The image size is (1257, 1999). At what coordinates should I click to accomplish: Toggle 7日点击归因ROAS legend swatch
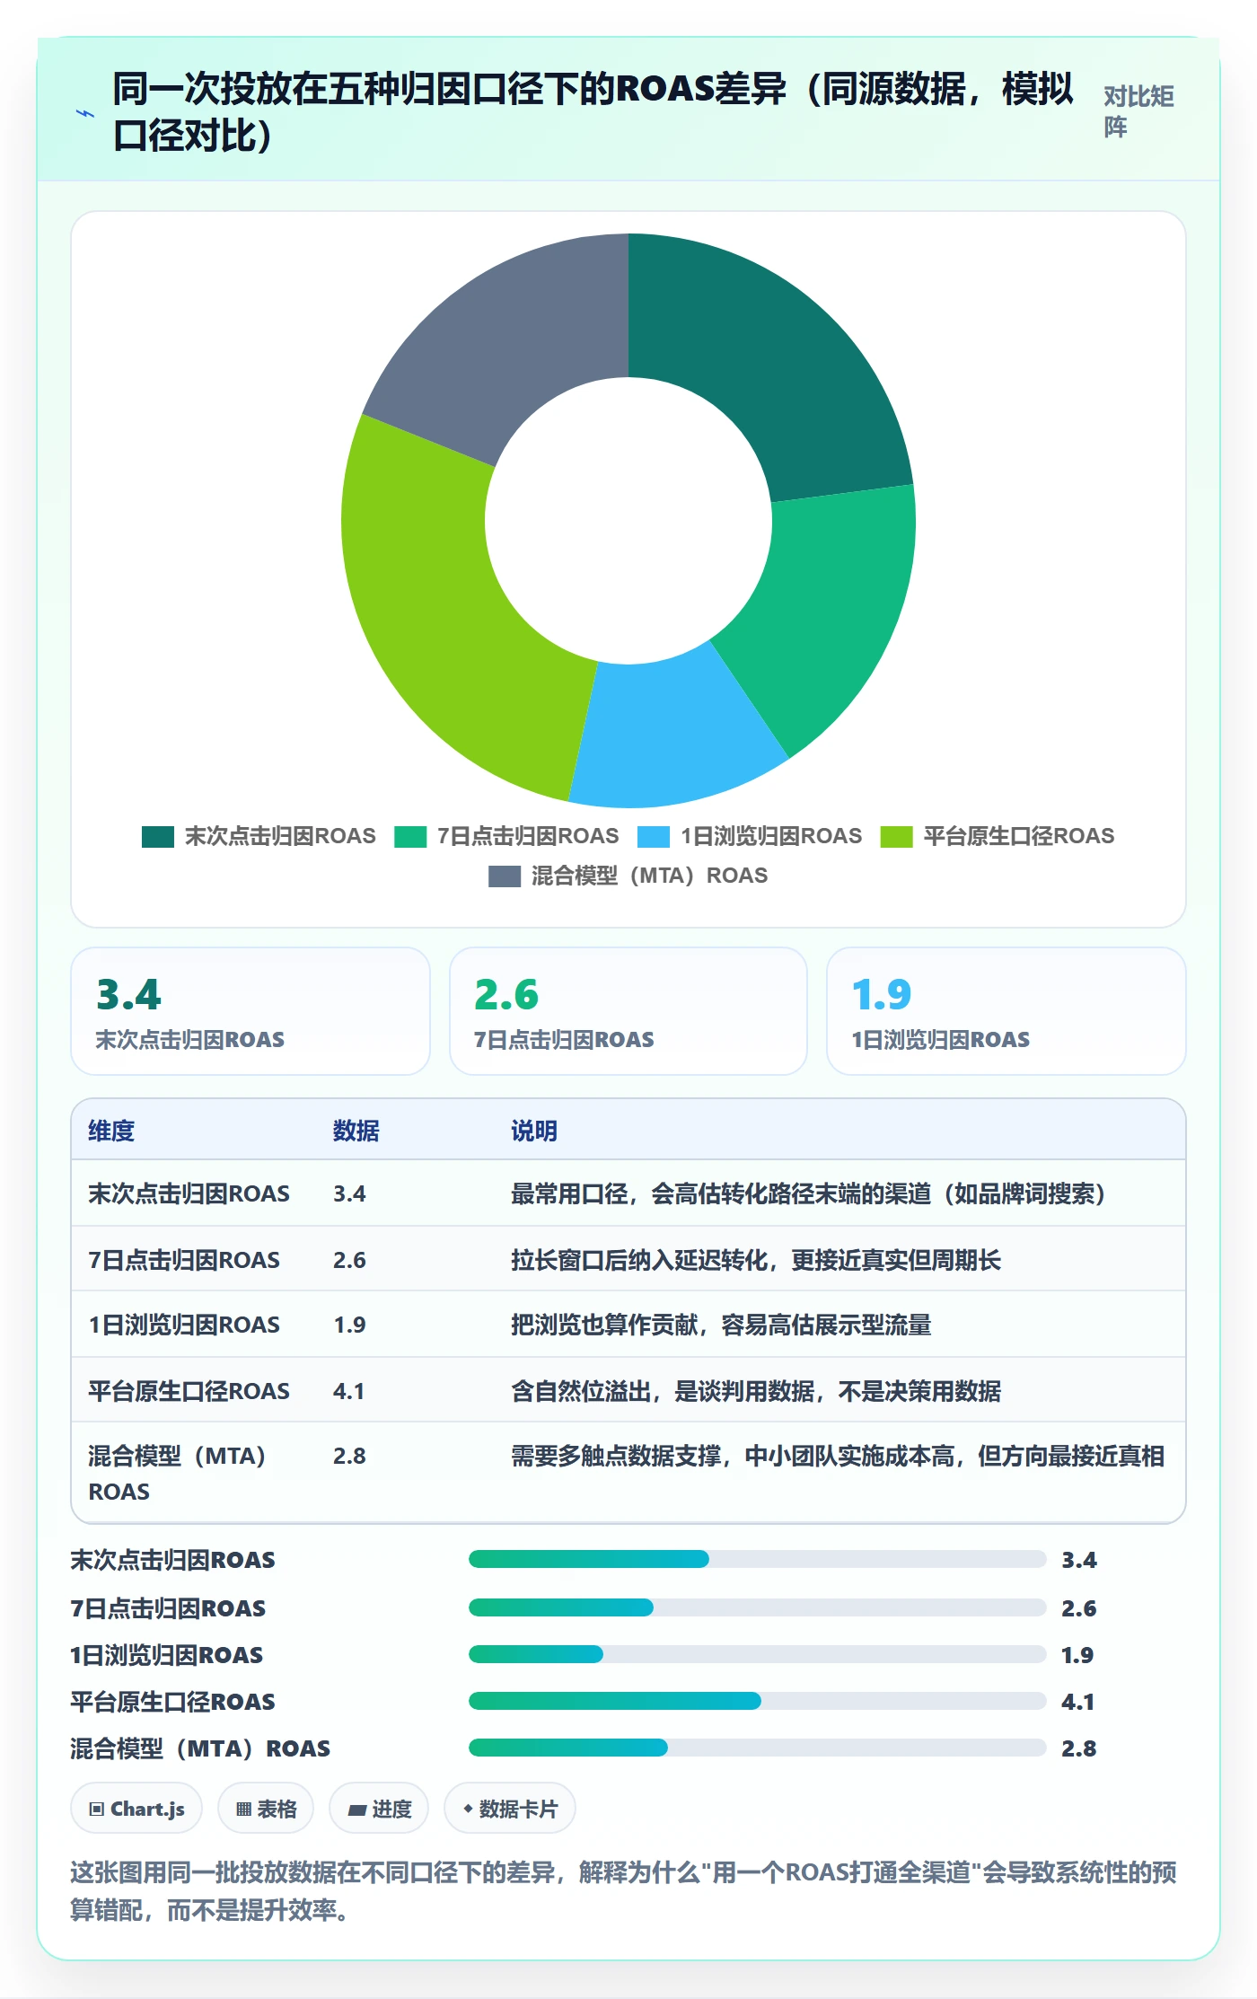[410, 836]
